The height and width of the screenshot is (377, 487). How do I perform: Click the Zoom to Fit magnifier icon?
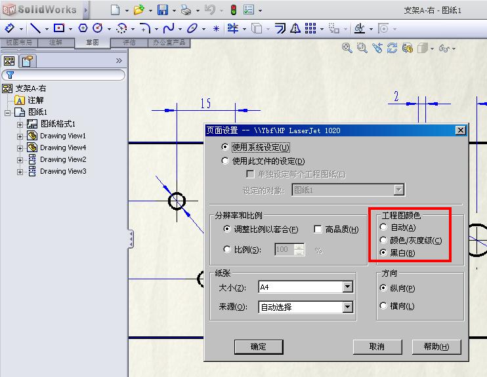pos(347,48)
